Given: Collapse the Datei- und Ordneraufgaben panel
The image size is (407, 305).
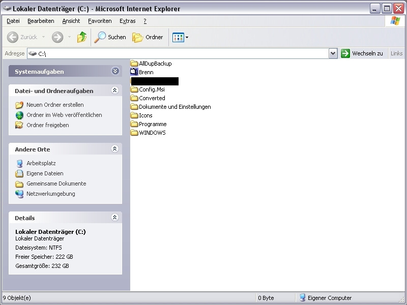Looking at the screenshot, I should [x=114, y=90].
